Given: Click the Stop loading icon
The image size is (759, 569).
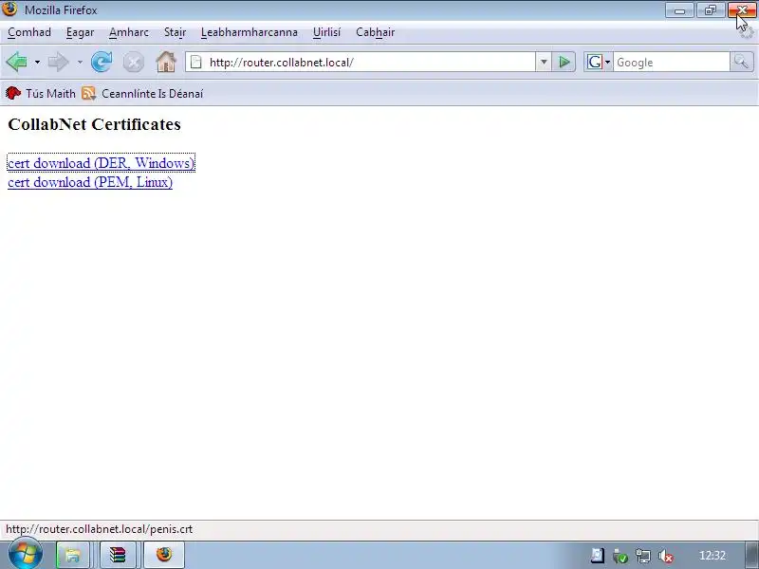Looking at the screenshot, I should click(x=133, y=63).
